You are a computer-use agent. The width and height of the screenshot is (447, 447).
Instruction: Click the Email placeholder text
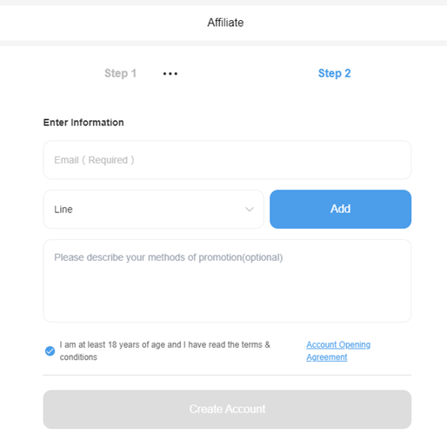click(94, 160)
